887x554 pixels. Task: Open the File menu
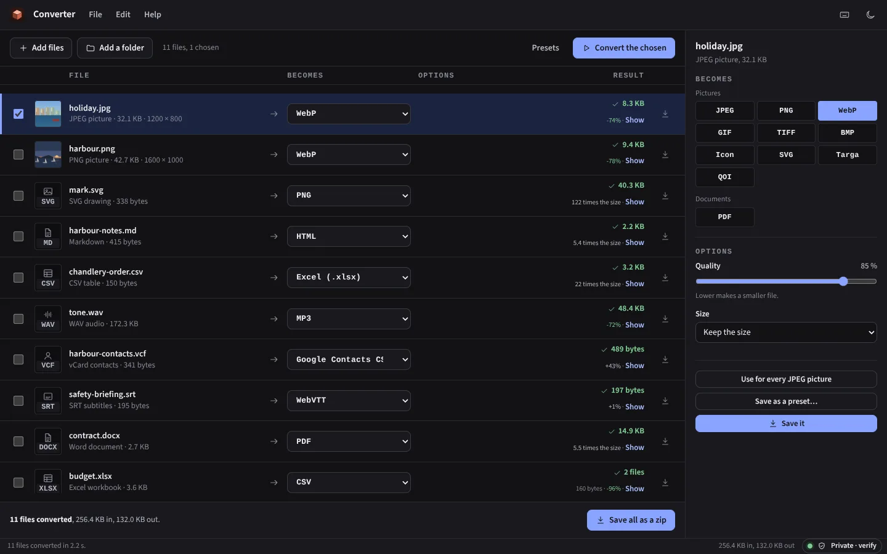coord(95,15)
